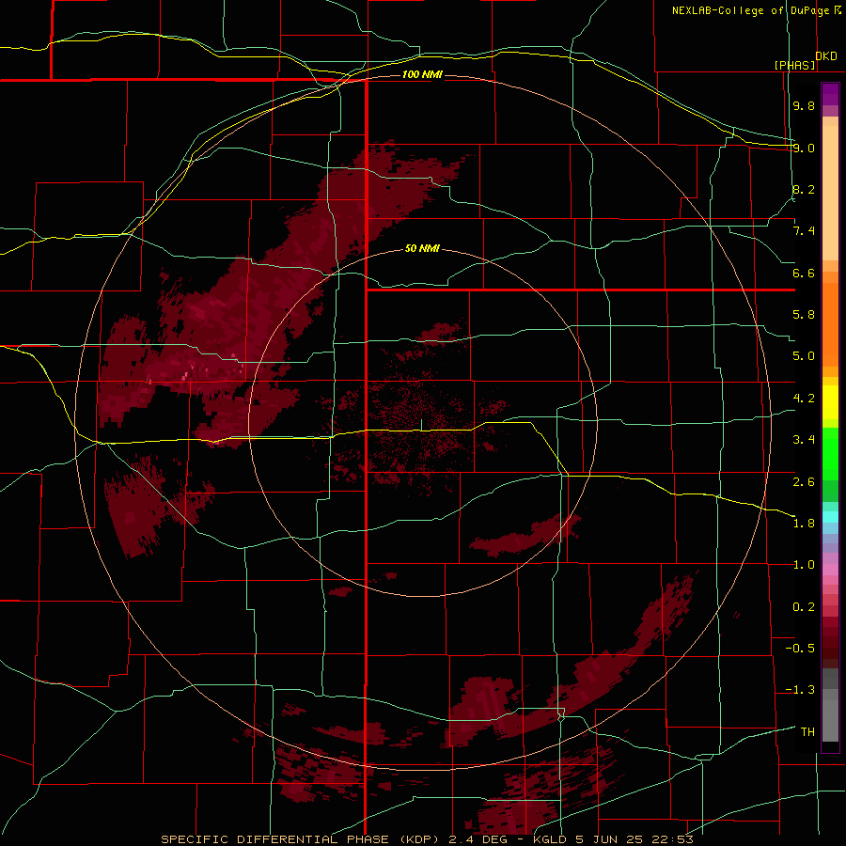Click the 6.6 scale value
Screen dimensions: 846x846
coord(804,273)
